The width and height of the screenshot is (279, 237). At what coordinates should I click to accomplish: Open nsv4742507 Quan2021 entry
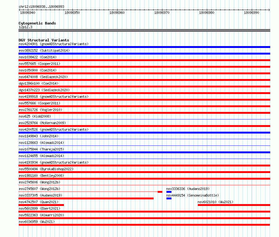point(39,202)
